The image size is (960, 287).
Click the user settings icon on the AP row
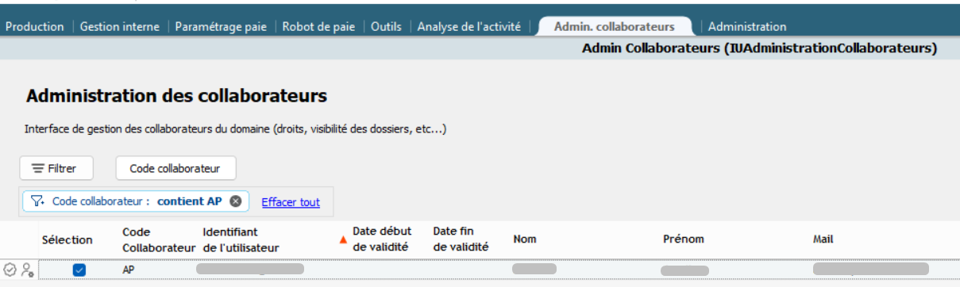click(x=27, y=270)
